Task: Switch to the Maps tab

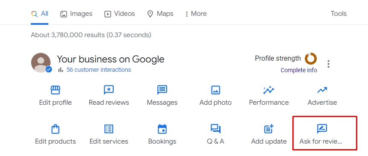Action: tap(160, 14)
